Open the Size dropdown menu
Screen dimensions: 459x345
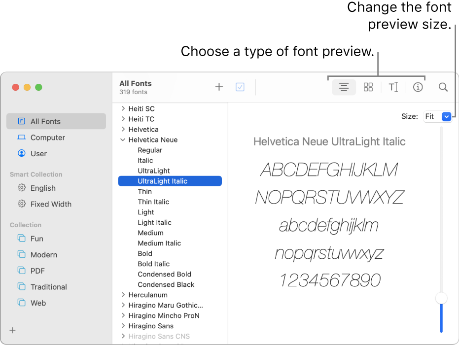447,117
